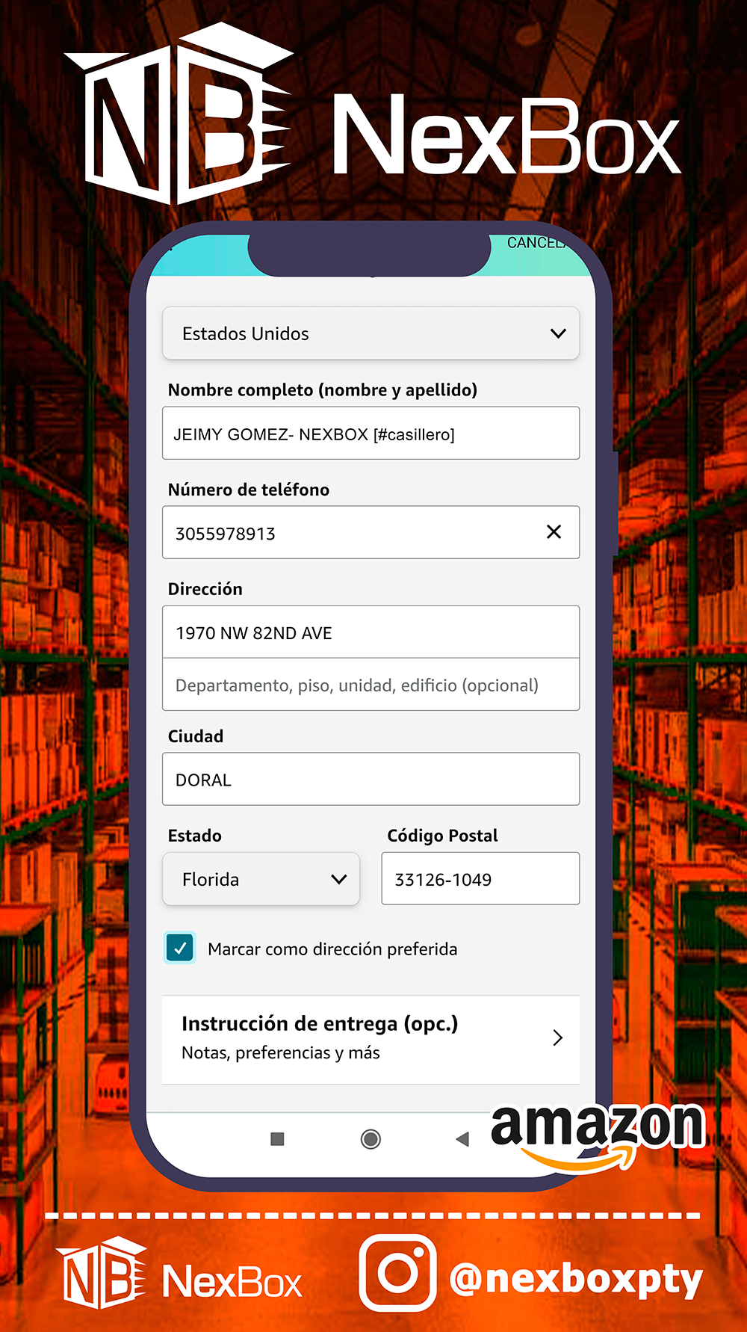Image resolution: width=747 pixels, height=1332 pixels.
Task: Click the Instagram icon
Action: pyautogui.click(x=397, y=1273)
